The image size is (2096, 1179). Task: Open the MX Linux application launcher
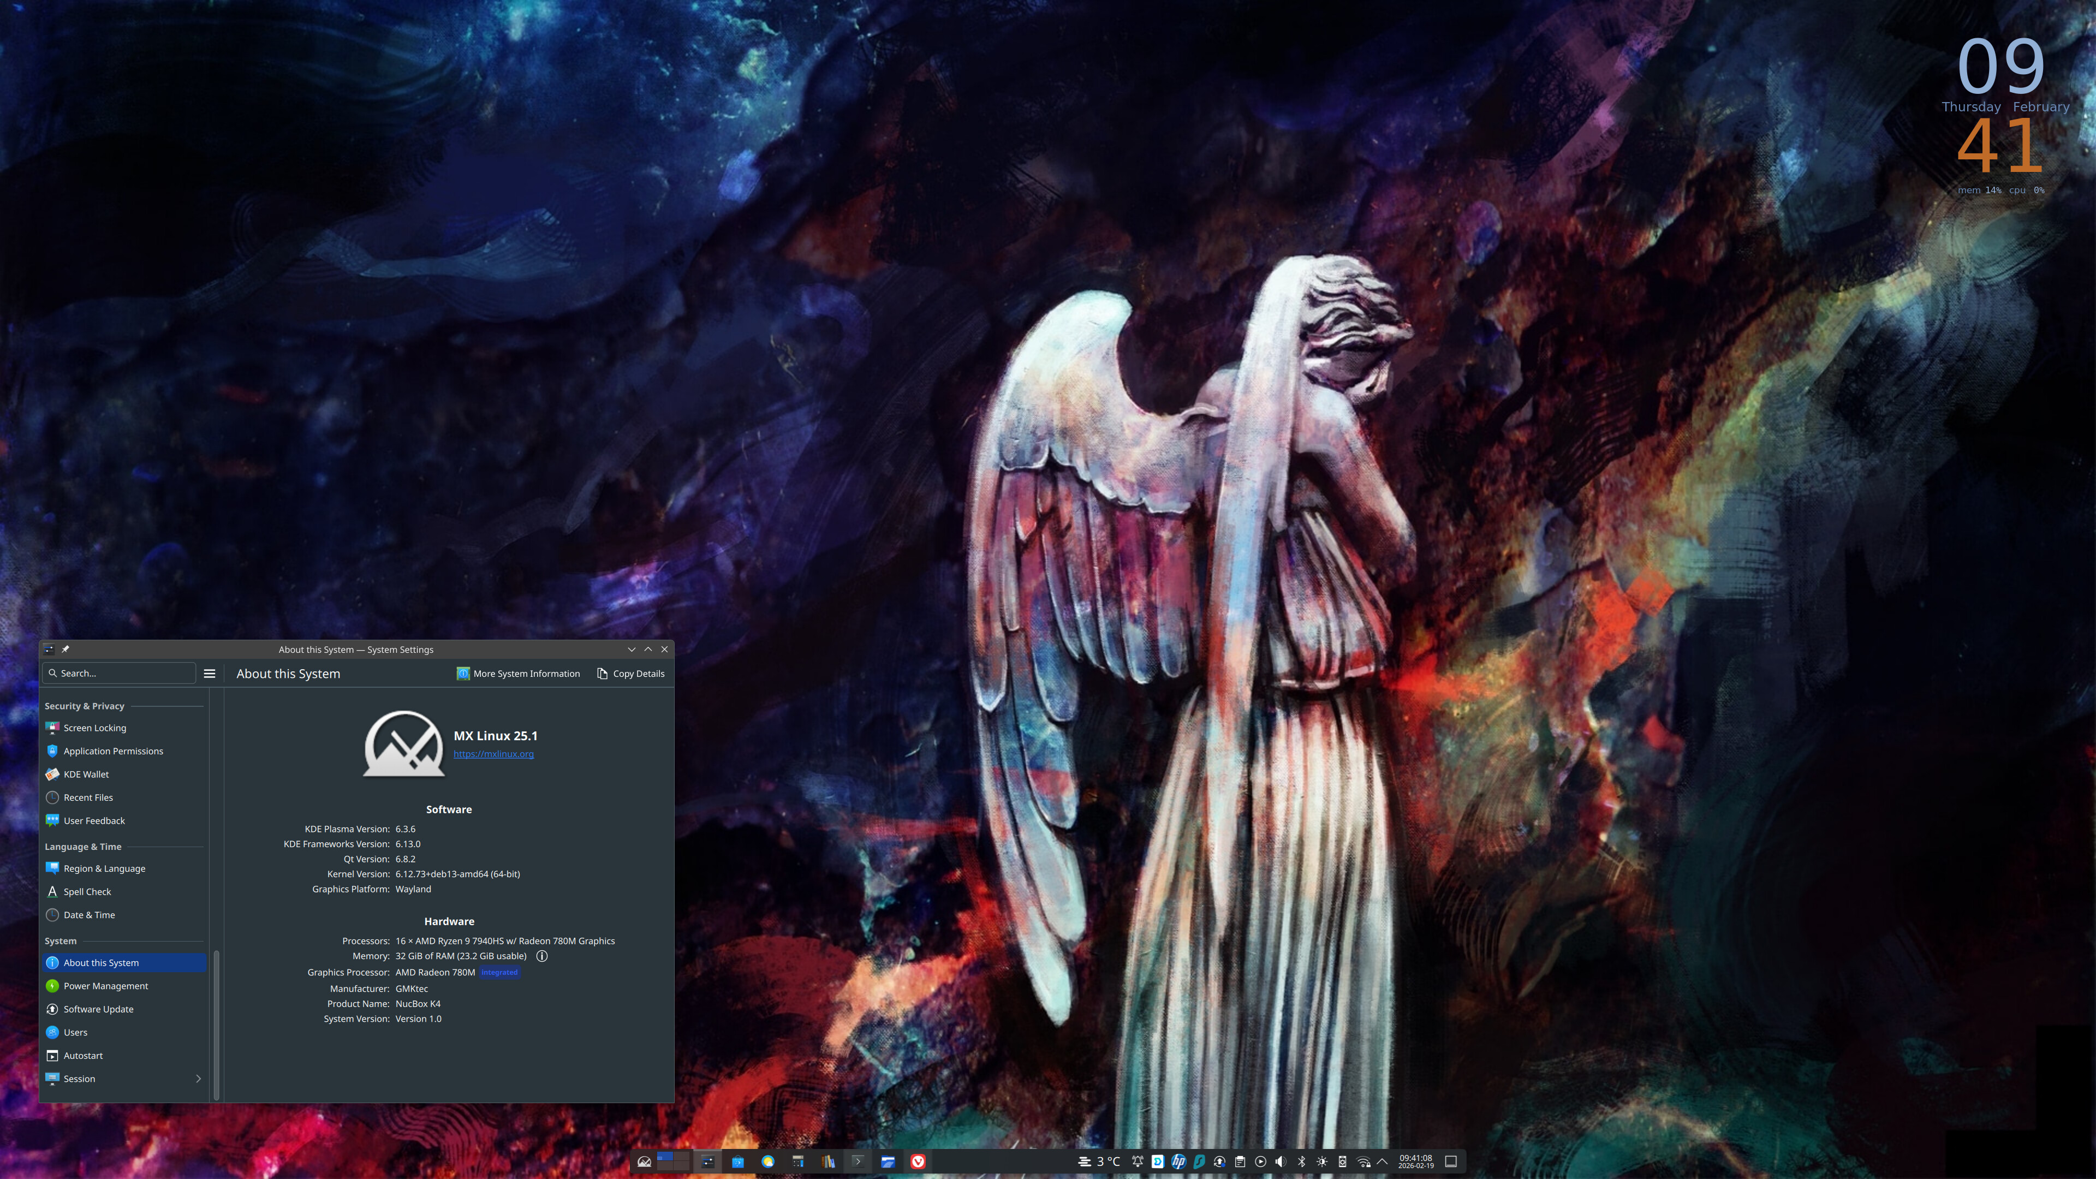tap(644, 1161)
